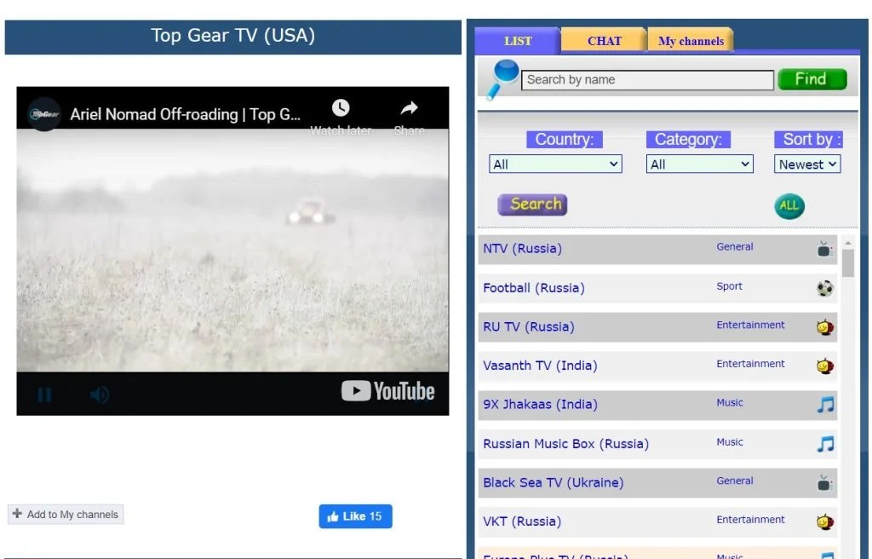Image resolution: width=872 pixels, height=559 pixels.
Task: Switch to the CHAT tab
Action: pos(604,40)
